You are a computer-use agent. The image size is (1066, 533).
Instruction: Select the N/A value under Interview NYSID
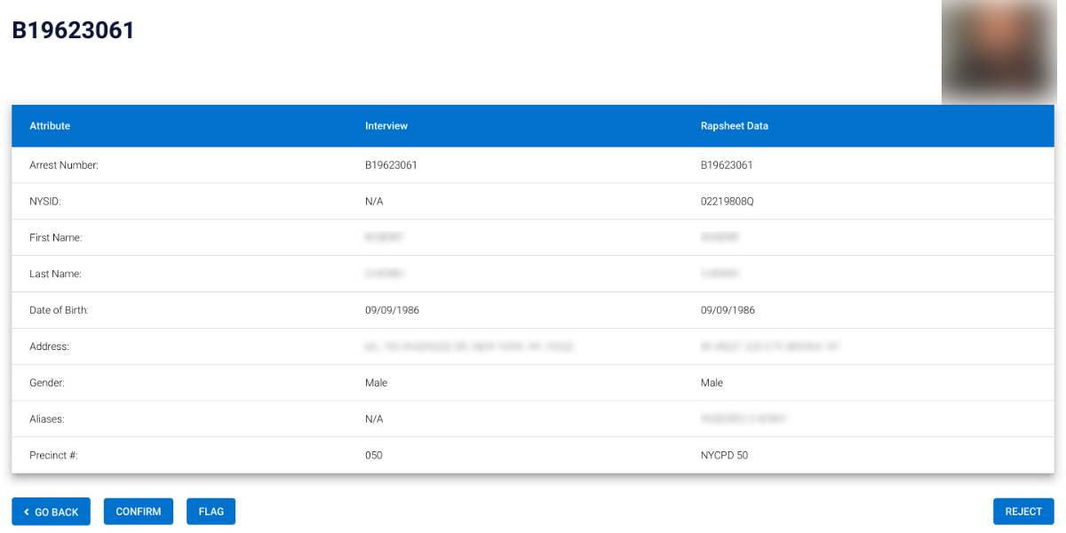pos(372,201)
